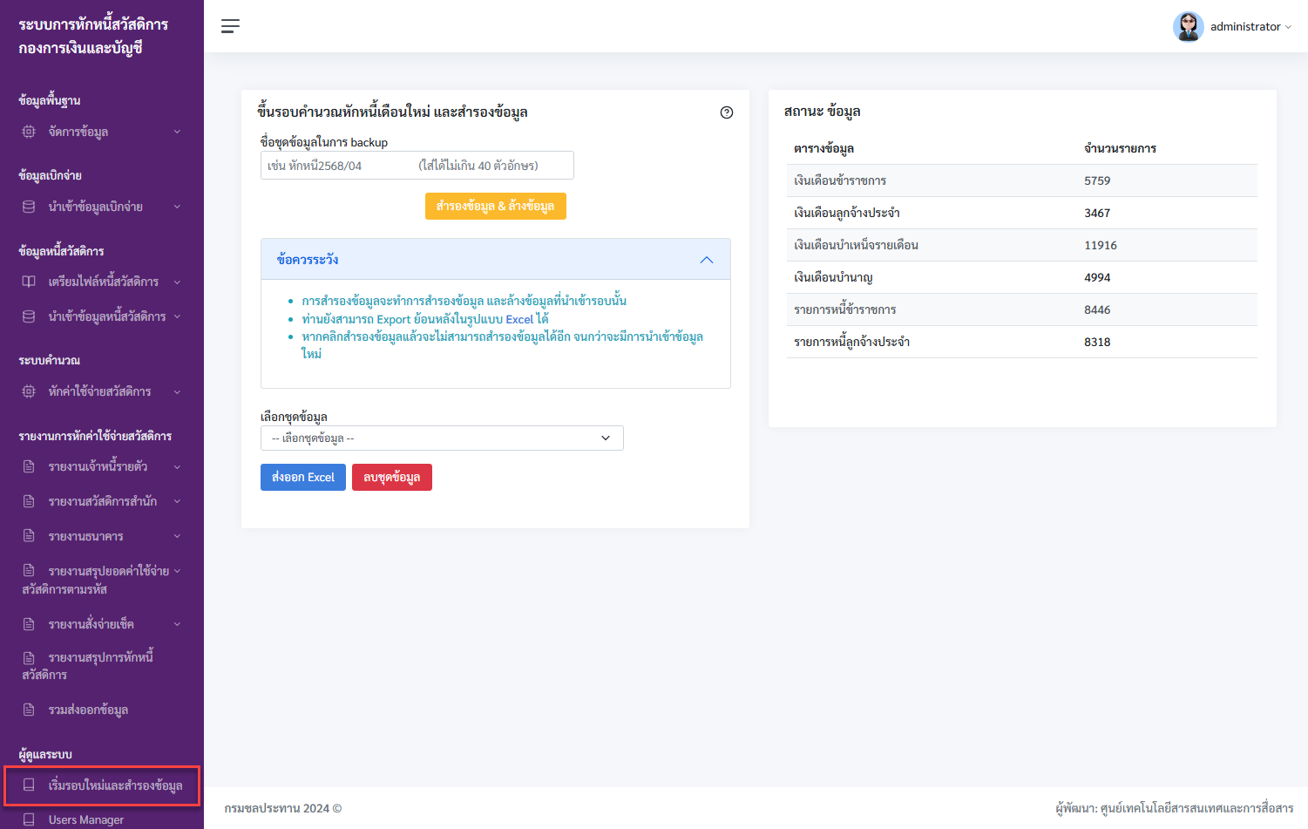The image size is (1308, 829).
Task: Open the help question-mark icon
Action: coord(727,112)
